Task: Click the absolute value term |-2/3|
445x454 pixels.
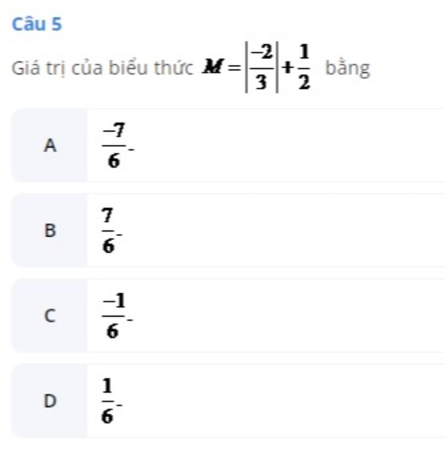Action: [262, 67]
